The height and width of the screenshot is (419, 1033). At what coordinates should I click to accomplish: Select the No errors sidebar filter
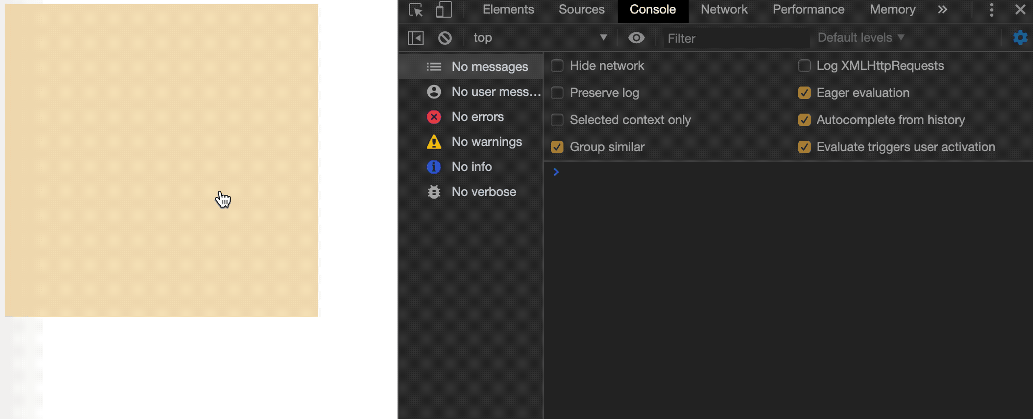[477, 117]
